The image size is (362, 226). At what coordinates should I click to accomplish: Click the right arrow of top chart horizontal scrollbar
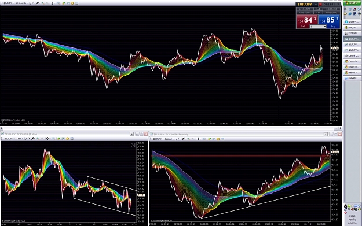(341, 128)
